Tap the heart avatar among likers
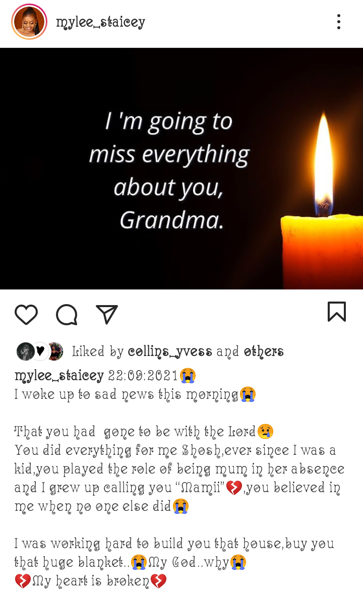Viewport: 363px width, 589px height. (x=40, y=351)
